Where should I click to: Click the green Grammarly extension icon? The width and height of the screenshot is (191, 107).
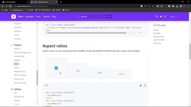click(158, 6)
